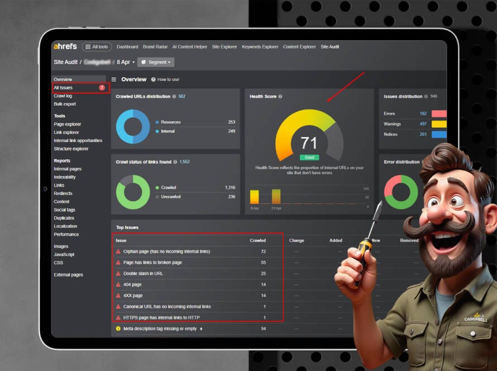Viewport: 497px width, 371px height.
Task: Open the Double slash in URL issue
Action: (143, 273)
